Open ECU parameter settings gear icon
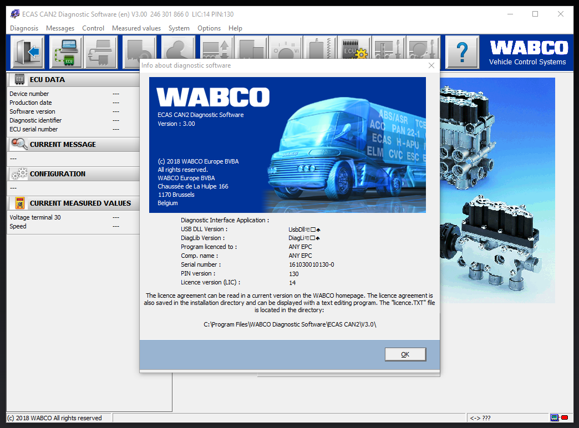 (x=354, y=47)
